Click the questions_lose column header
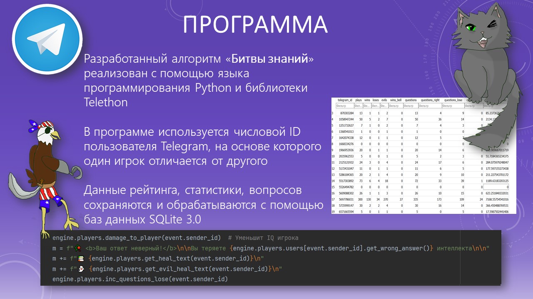 coord(453,100)
